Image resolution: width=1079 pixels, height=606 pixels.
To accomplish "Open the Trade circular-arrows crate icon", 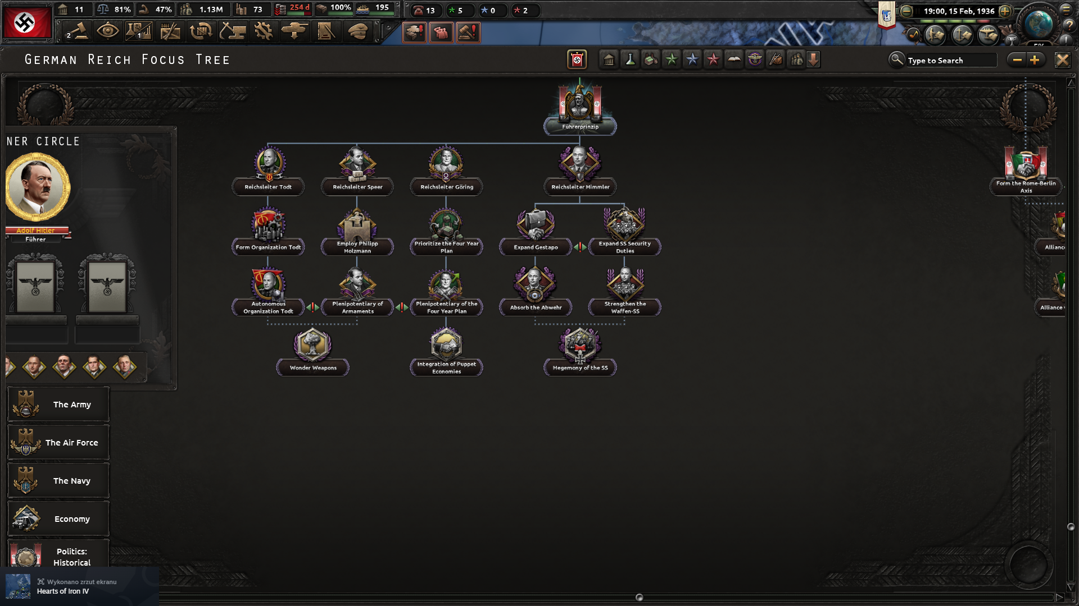I will [x=201, y=31].
